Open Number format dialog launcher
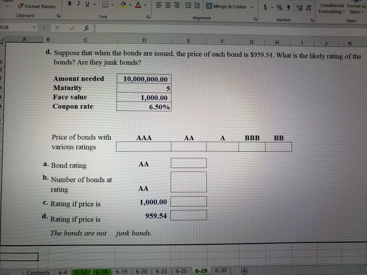Viewport: 367px width, 275px height. coord(312,20)
